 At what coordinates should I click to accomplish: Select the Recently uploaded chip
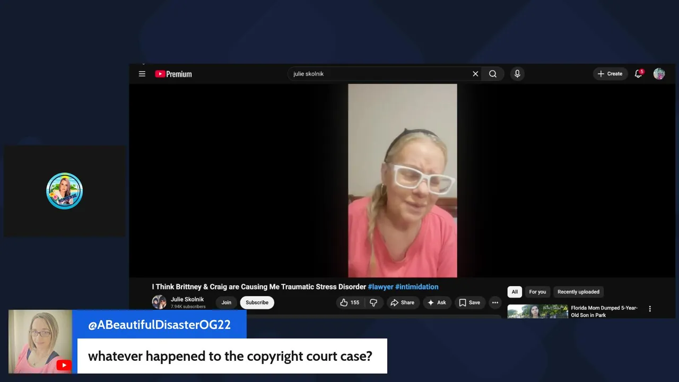[x=578, y=292]
